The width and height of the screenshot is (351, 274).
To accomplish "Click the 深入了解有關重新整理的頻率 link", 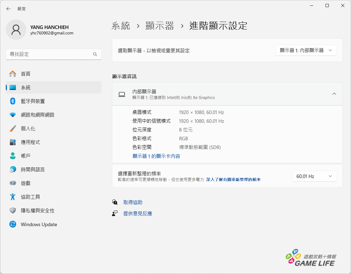I will (233, 180).
